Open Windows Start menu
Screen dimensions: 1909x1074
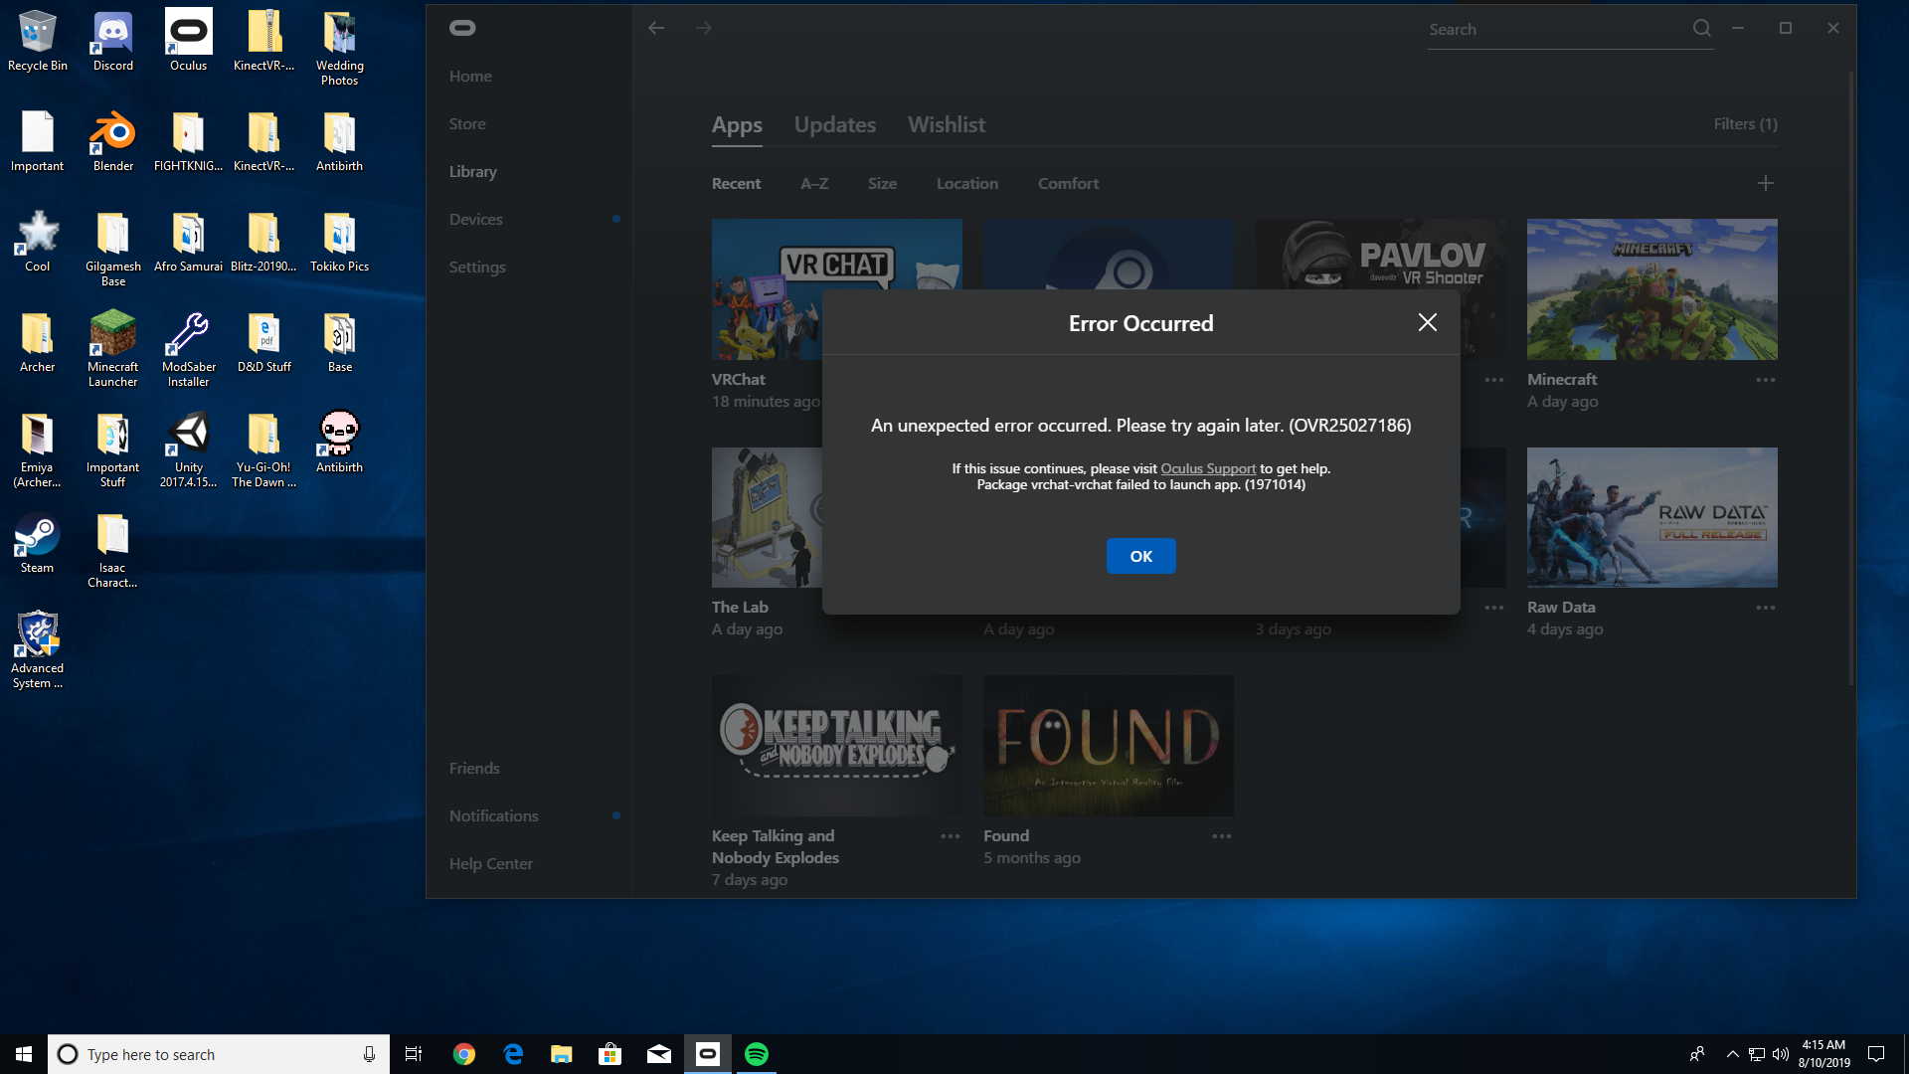(x=24, y=1054)
